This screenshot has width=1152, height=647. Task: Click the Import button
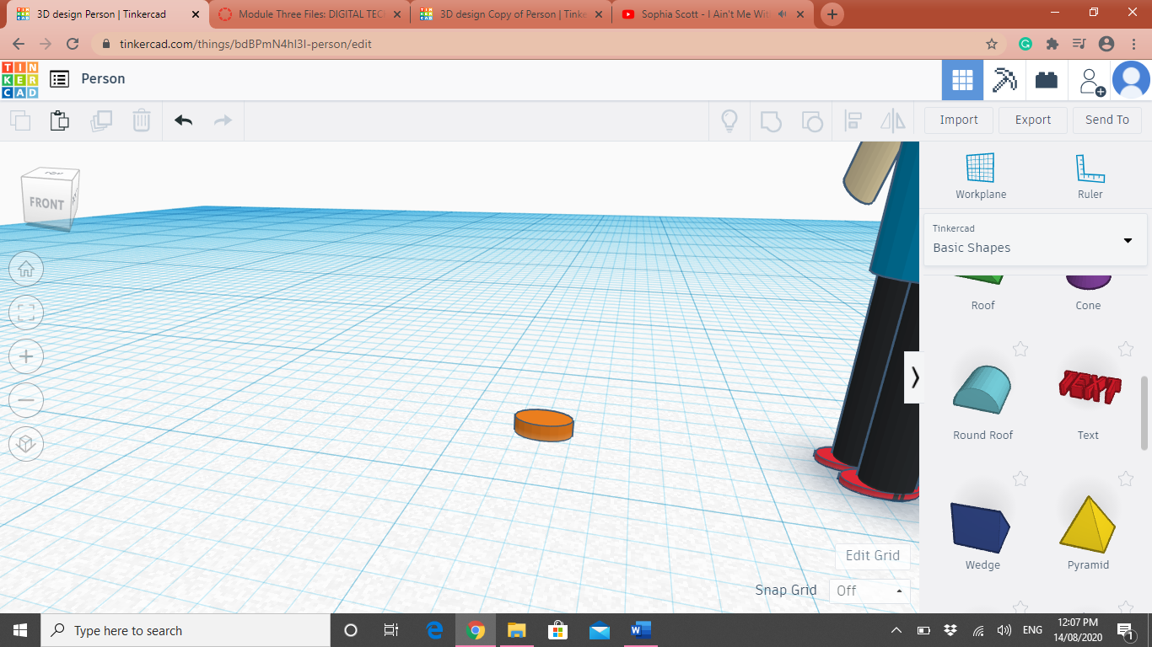pyautogui.click(x=959, y=120)
